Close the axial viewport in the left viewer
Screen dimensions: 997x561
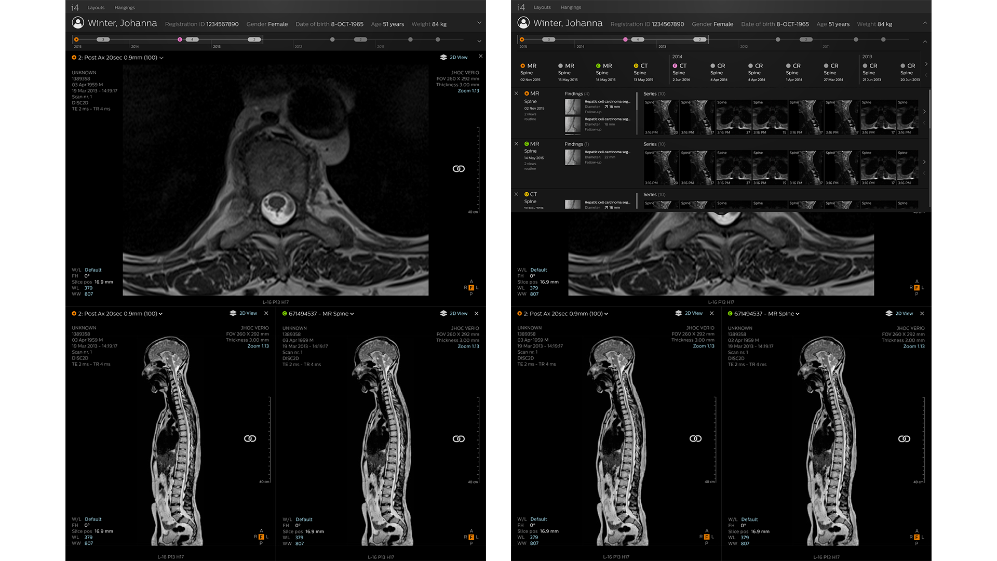point(480,56)
